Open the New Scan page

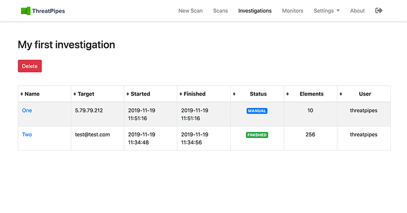pos(190,11)
